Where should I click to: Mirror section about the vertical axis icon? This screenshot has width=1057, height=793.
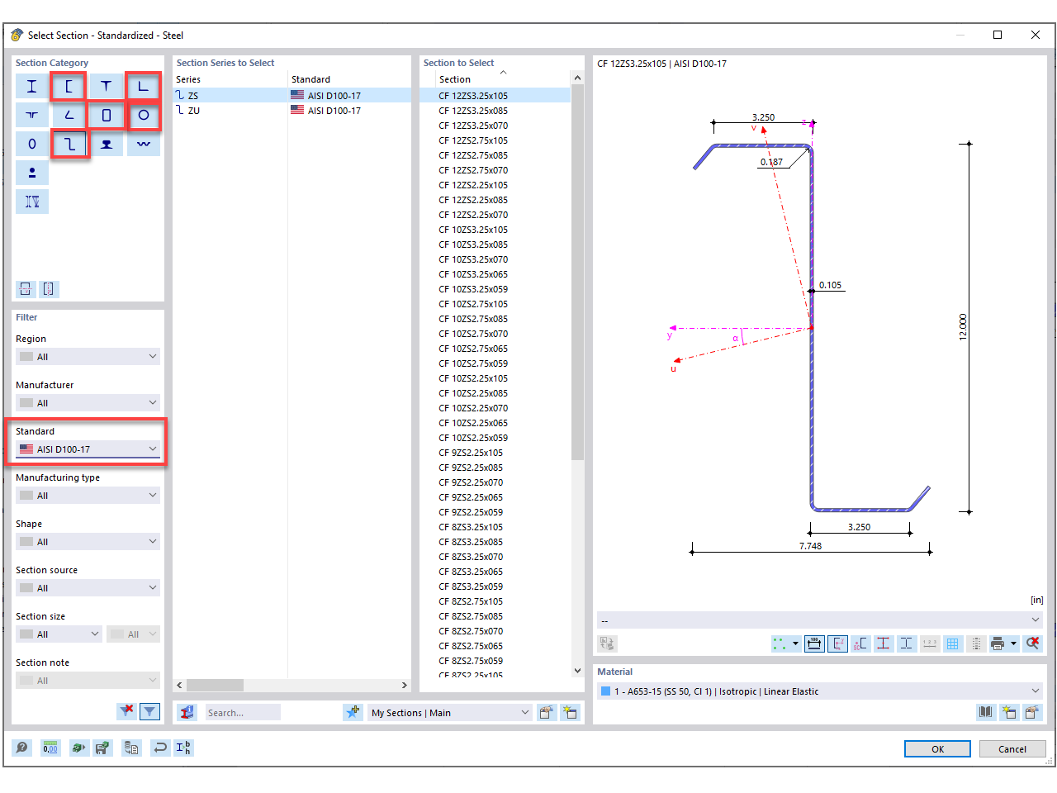pos(49,289)
